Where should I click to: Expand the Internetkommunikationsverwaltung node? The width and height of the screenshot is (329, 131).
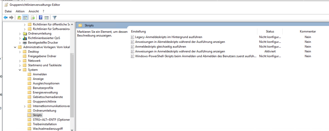25,106
